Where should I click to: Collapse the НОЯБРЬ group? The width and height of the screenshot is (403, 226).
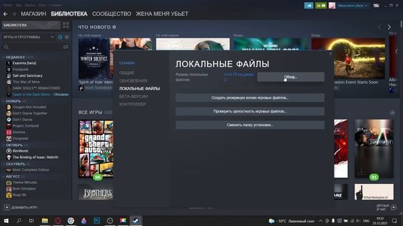click(x=4, y=101)
